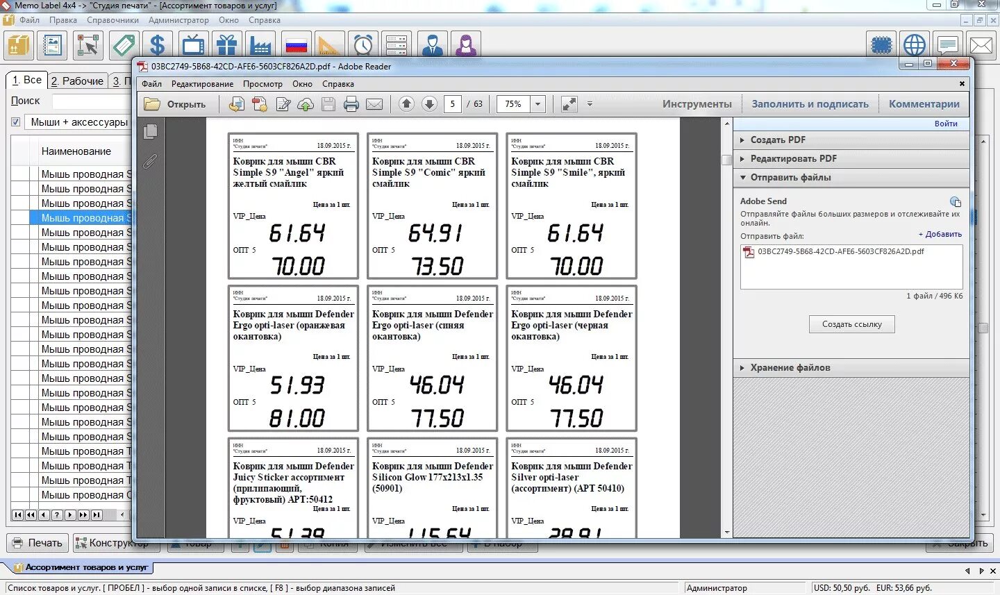Jump to first record navigation button
This screenshot has height=595, width=1000.
(17, 515)
